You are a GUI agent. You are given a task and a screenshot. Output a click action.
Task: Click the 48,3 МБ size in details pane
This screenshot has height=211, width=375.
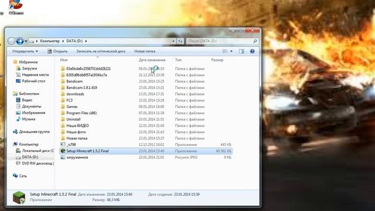[113, 200]
